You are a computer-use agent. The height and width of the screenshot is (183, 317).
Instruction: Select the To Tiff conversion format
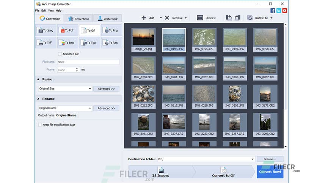pyautogui.click(x=46, y=43)
